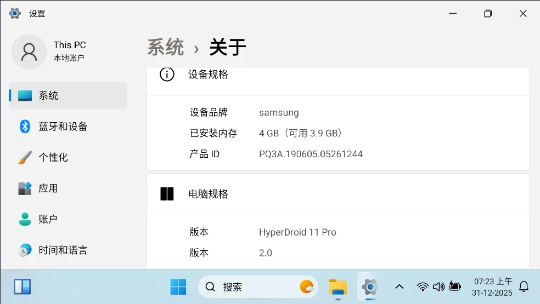540x304 pixels.
Task: Show hidden tray icons chevron
Action: pyautogui.click(x=399, y=286)
